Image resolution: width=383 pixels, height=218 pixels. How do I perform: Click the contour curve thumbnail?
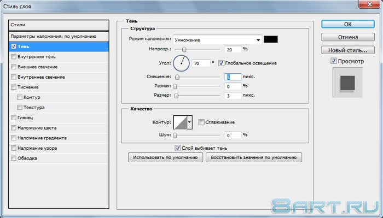click(x=180, y=122)
